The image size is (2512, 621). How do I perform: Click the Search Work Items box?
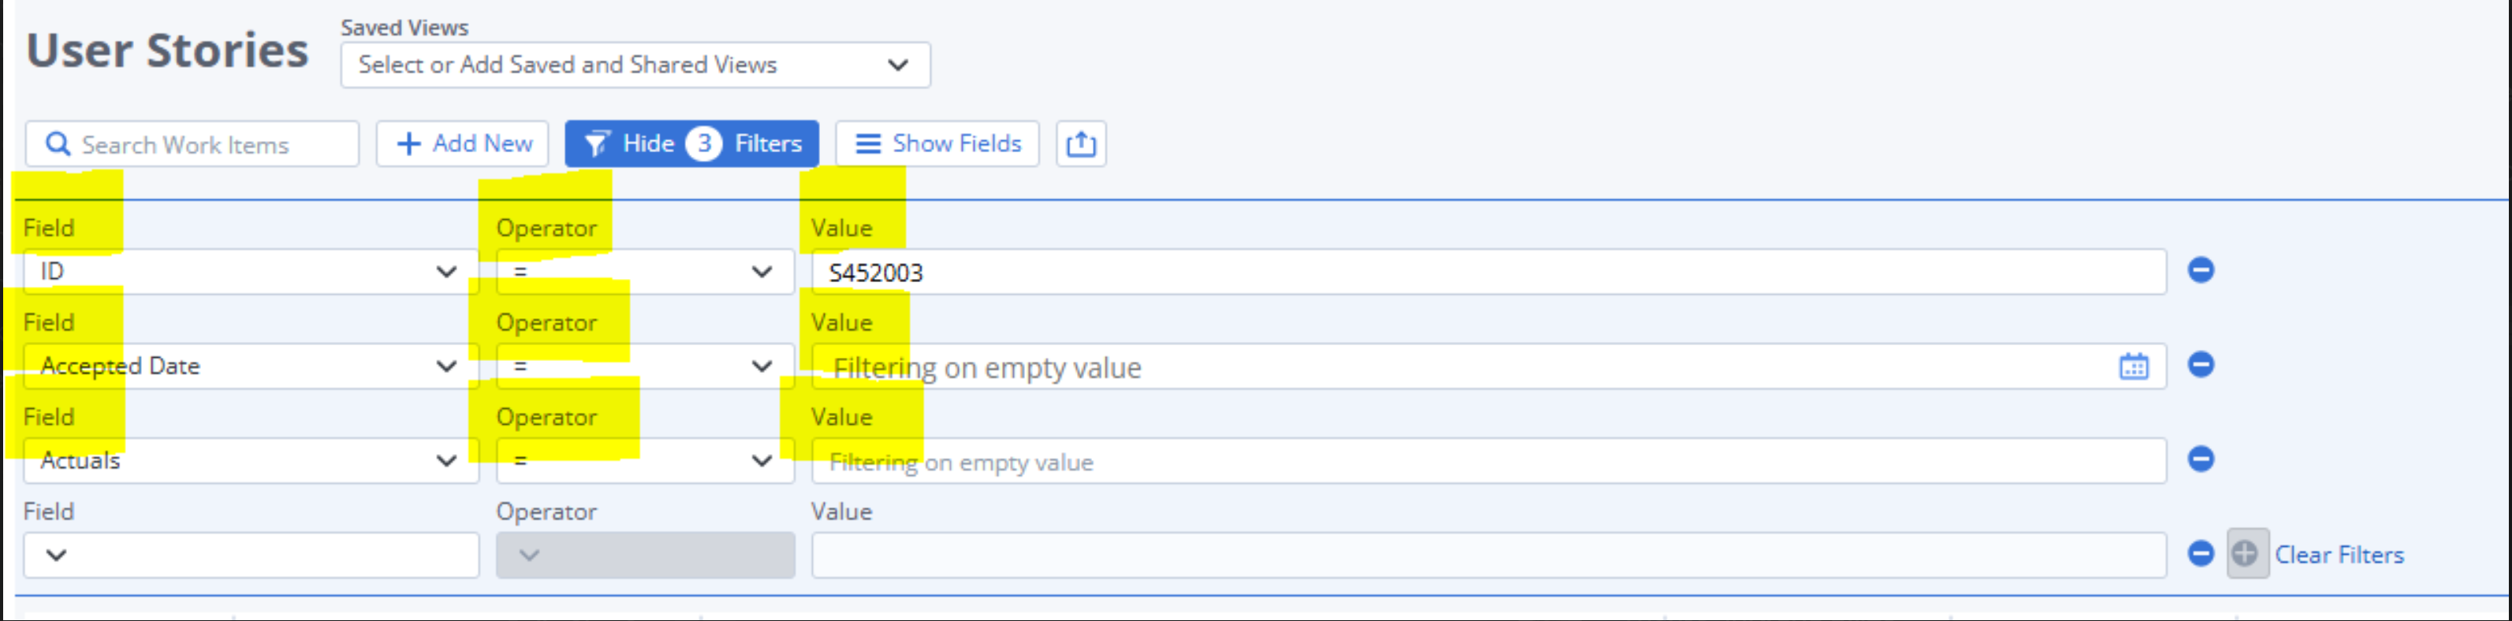coord(205,144)
